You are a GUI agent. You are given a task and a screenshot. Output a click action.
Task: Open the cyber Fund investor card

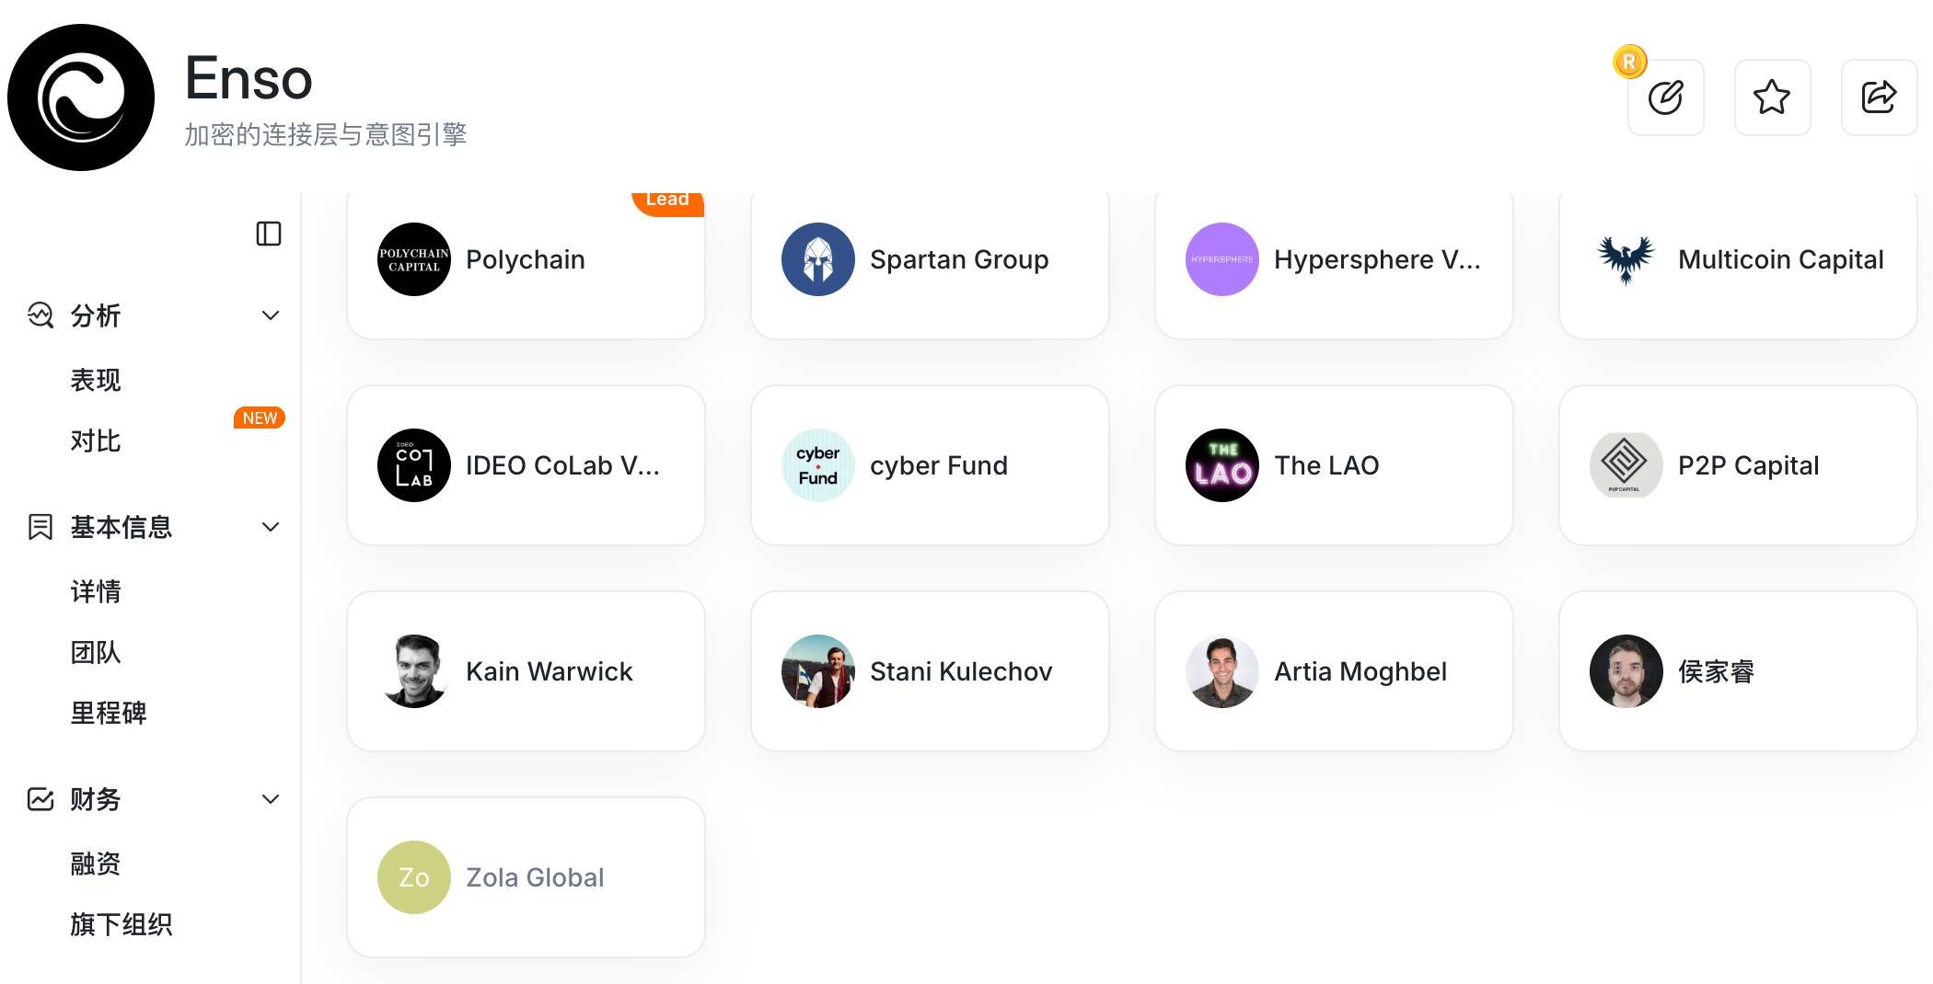pyautogui.click(x=930, y=465)
